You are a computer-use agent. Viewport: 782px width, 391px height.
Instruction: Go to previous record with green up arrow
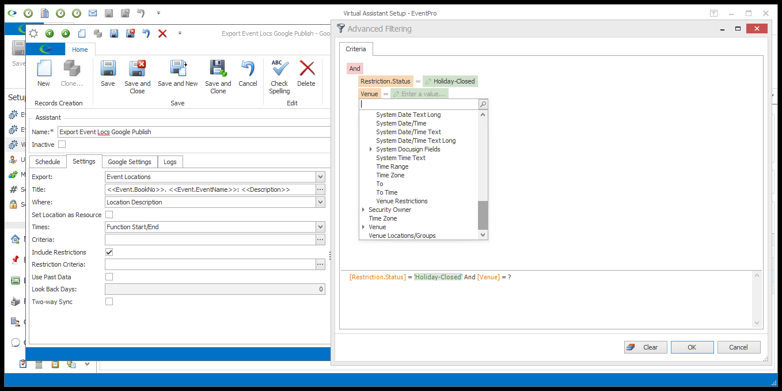tap(50, 33)
